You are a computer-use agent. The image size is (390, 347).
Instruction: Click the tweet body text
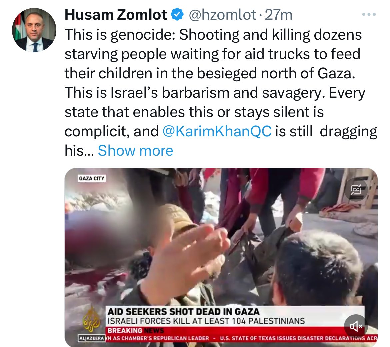point(221,92)
